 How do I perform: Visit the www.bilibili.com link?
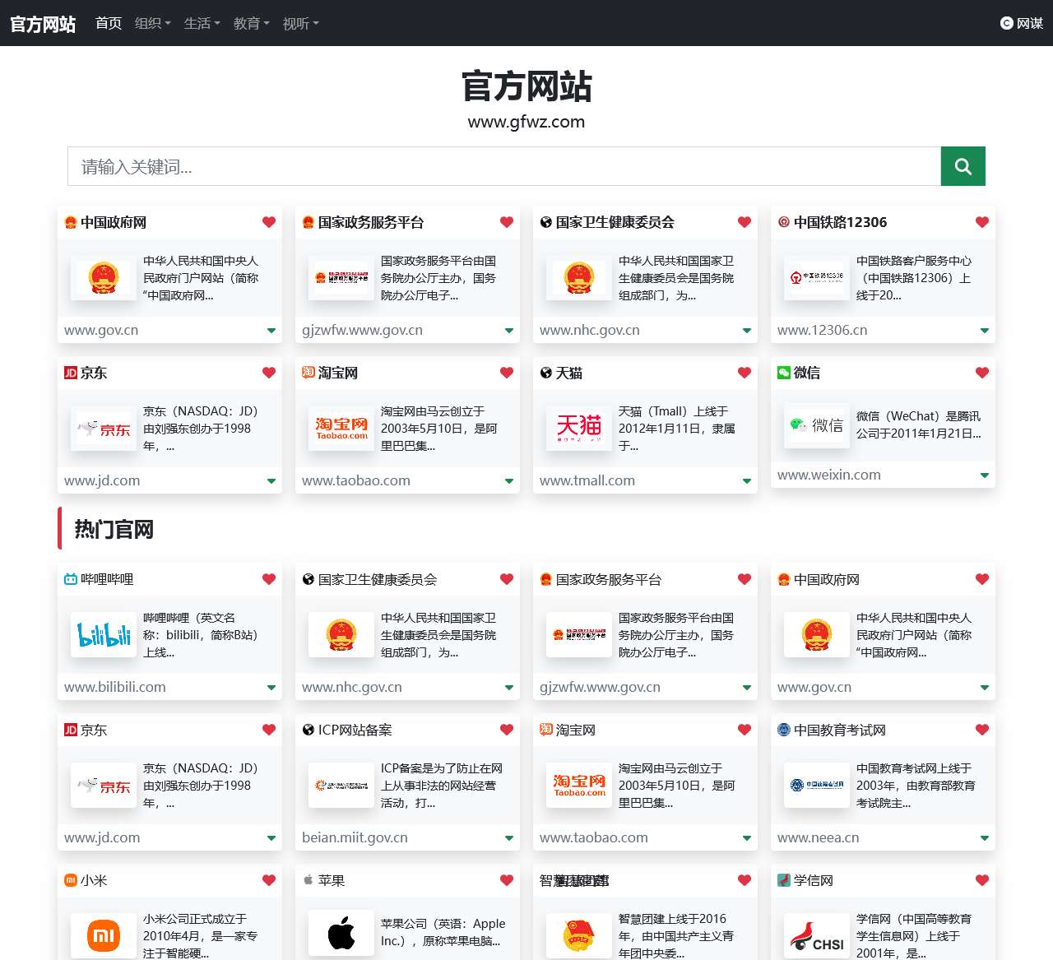[115, 687]
